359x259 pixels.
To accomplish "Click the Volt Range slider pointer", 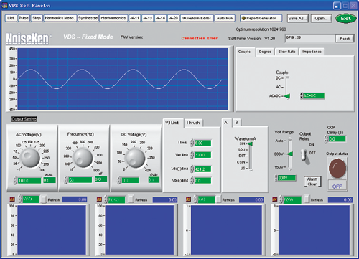I will [x=290, y=154].
